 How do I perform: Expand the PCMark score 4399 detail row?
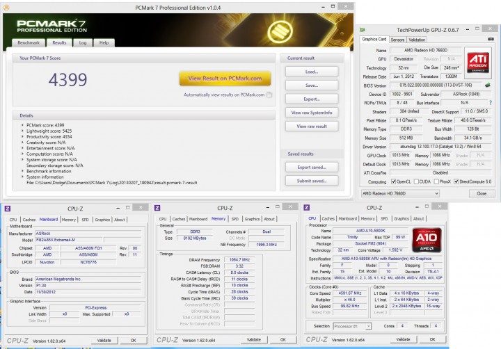click(x=22, y=125)
